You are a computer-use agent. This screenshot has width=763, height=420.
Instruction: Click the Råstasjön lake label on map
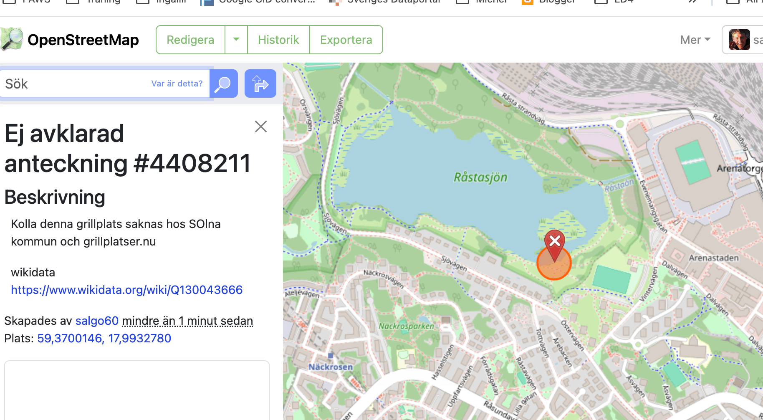[480, 177]
